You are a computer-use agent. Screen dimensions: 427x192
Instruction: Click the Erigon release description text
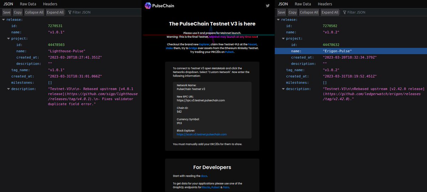[374, 94]
